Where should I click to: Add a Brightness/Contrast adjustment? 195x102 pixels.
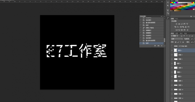click(176, 24)
